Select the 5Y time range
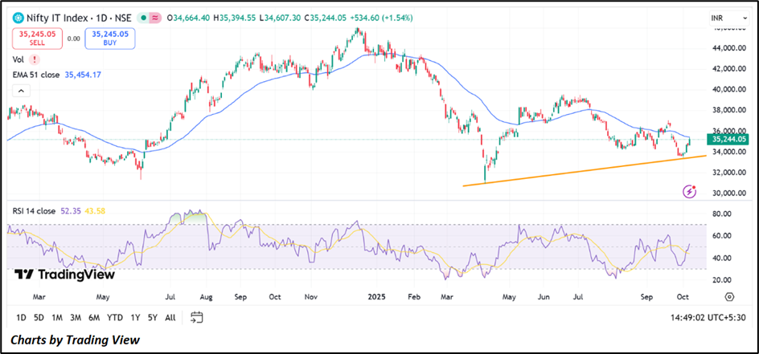This screenshot has width=759, height=354. pyautogui.click(x=153, y=318)
